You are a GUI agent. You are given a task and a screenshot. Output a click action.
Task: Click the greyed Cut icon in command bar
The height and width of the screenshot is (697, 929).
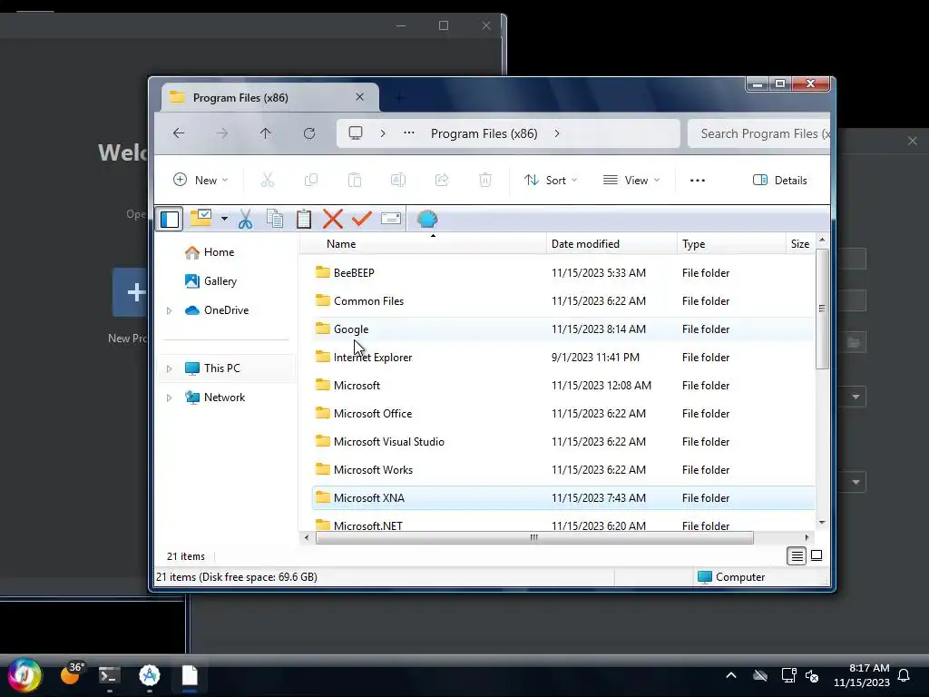pos(268,181)
